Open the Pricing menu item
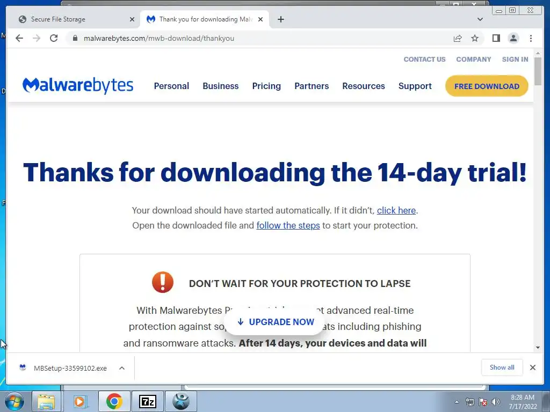The height and width of the screenshot is (412, 550). pyautogui.click(x=266, y=86)
